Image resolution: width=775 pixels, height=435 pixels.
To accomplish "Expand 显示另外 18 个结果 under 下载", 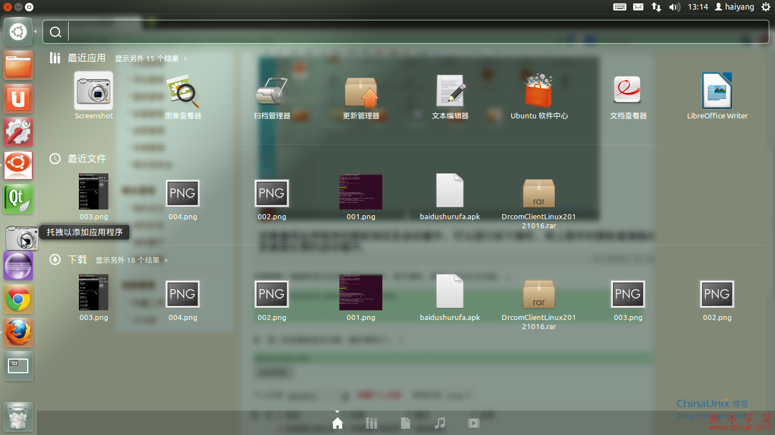I will pyautogui.click(x=132, y=260).
